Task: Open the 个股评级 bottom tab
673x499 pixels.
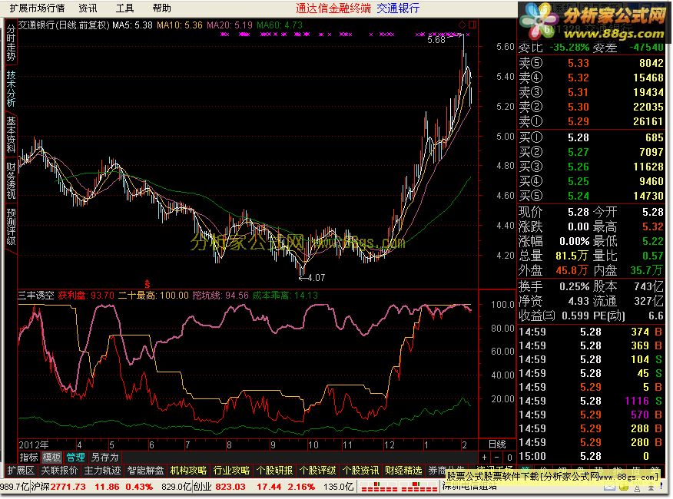Action: [x=317, y=471]
